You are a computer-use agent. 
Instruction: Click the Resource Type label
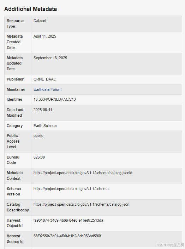click(15, 23)
